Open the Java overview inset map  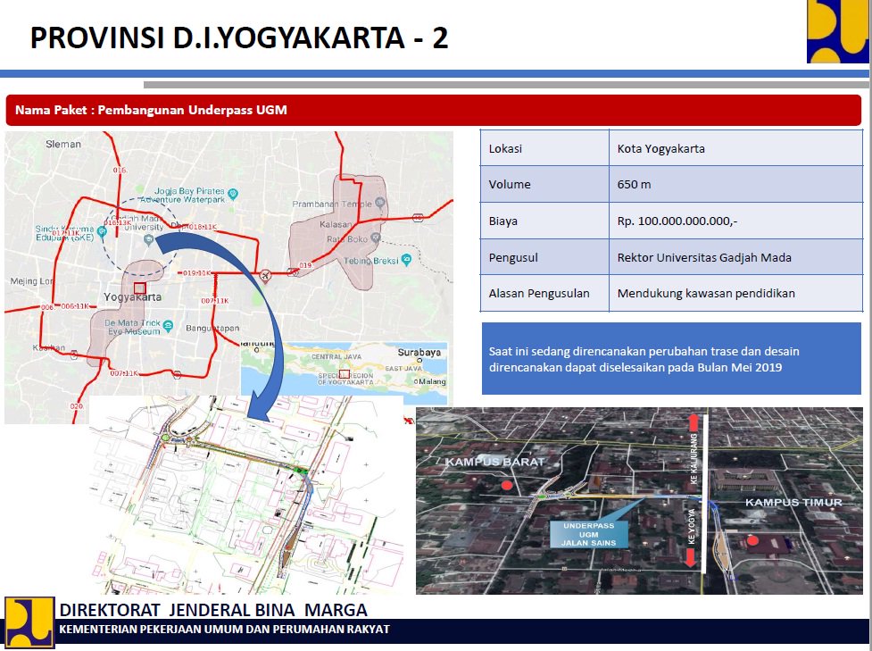345,373
